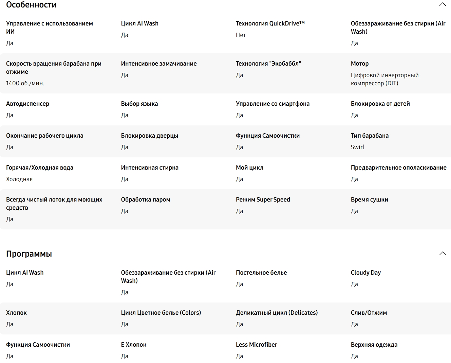Image resolution: width=451 pixels, height=363 pixels.
Task: Select the Время сушки label
Action: click(369, 200)
